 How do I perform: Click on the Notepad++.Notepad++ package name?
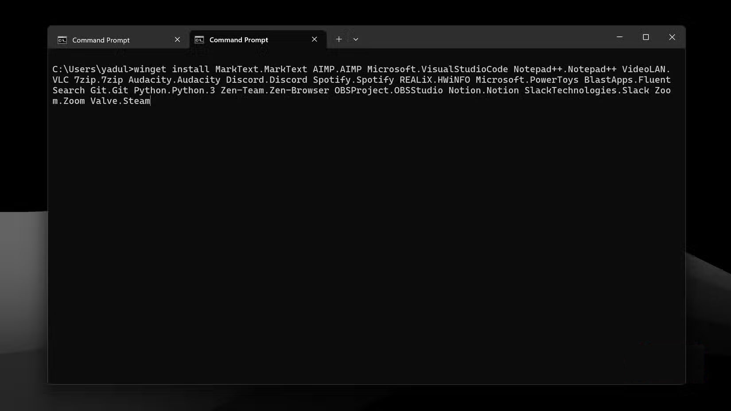click(x=564, y=69)
